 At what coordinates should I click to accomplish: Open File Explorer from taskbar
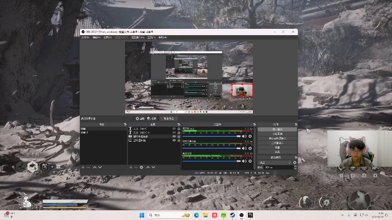pos(205,215)
